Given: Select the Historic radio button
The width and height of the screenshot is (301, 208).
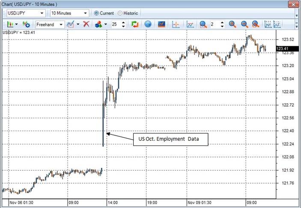Looking at the screenshot, I should click(x=120, y=13).
